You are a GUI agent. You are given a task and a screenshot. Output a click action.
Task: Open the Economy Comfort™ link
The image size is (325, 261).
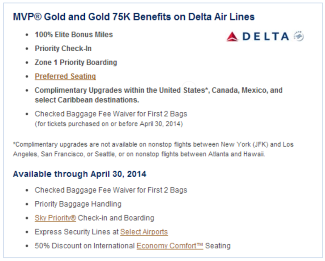click(x=170, y=246)
